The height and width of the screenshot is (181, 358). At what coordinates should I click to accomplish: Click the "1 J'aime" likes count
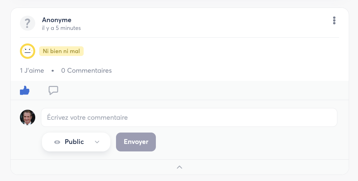(x=32, y=71)
